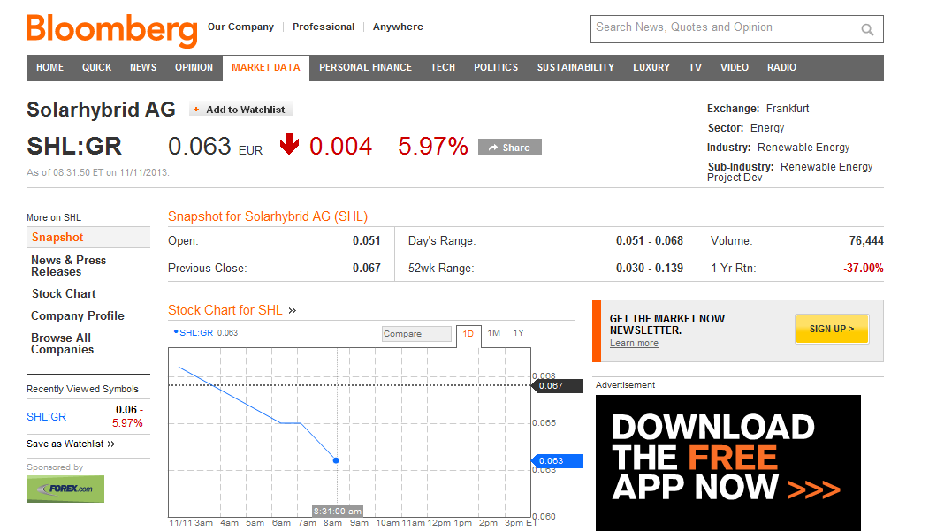Click the Download the Free App ad
This screenshot has height=531, width=929.
[728, 463]
